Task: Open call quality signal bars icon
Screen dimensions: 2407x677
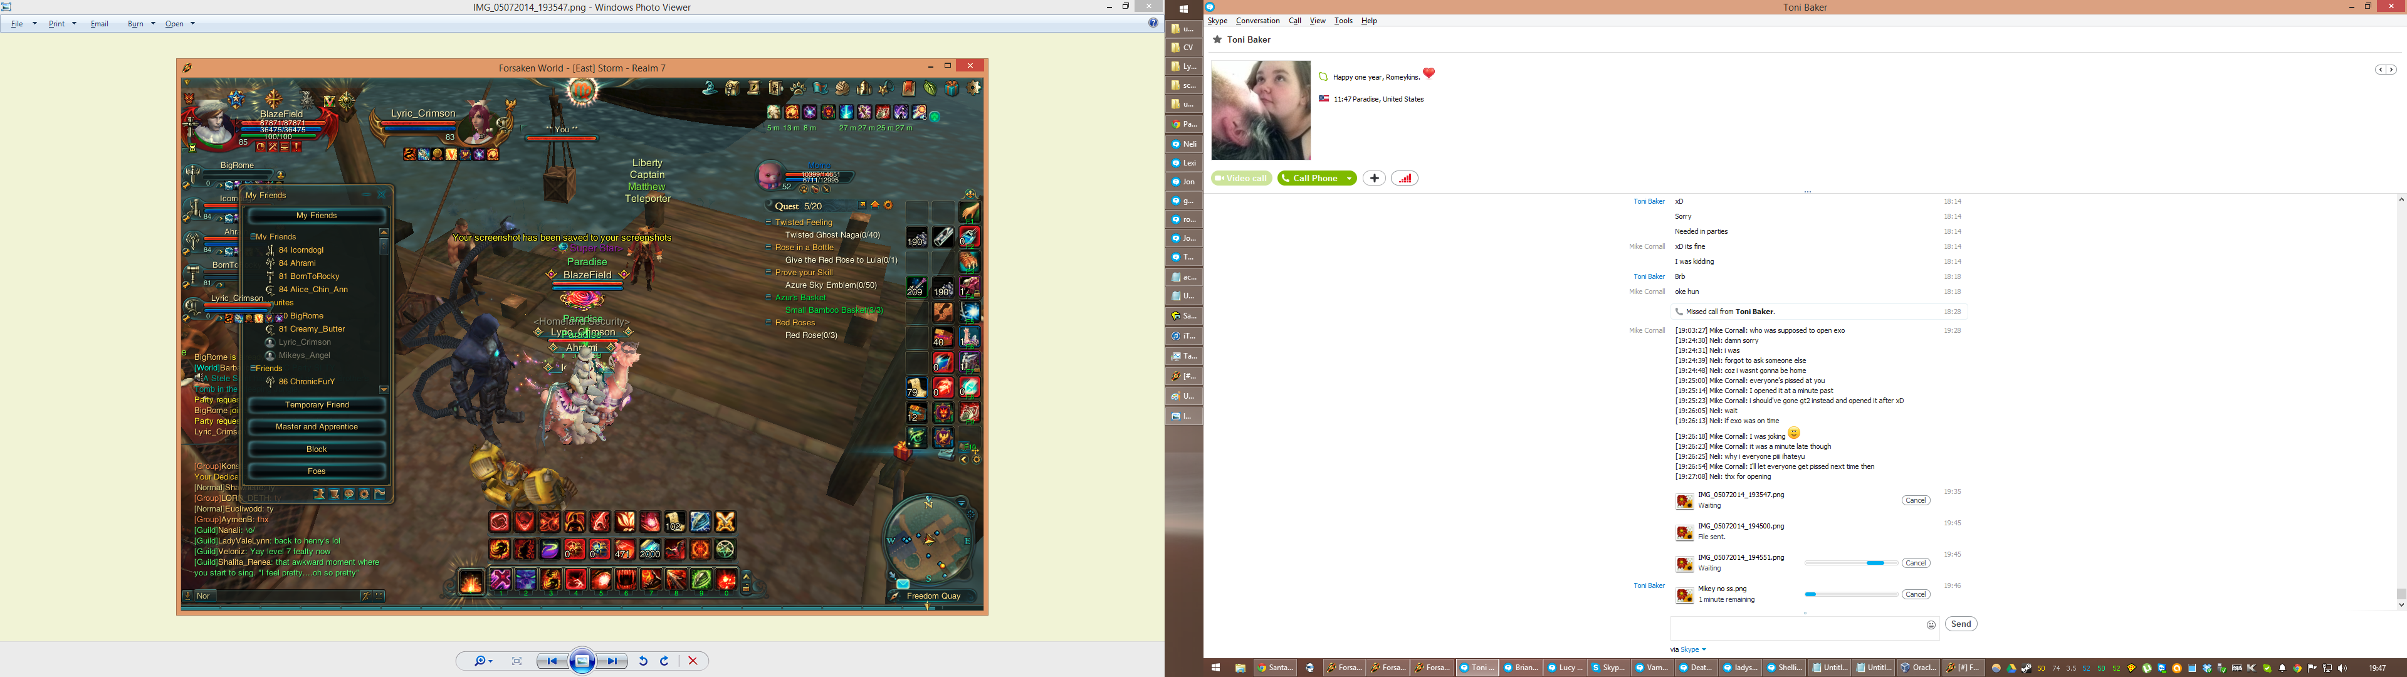Action: 1404,179
